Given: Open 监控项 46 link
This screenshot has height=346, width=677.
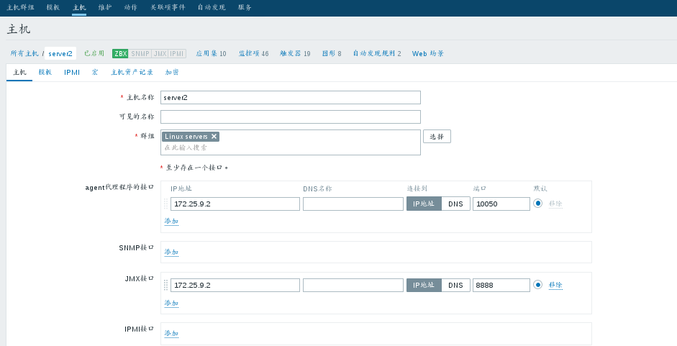Looking at the screenshot, I should pyautogui.click(x=253, y=53).
